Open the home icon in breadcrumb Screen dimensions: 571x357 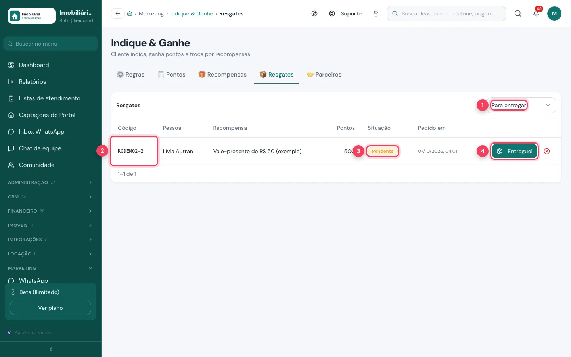point(130,13)
